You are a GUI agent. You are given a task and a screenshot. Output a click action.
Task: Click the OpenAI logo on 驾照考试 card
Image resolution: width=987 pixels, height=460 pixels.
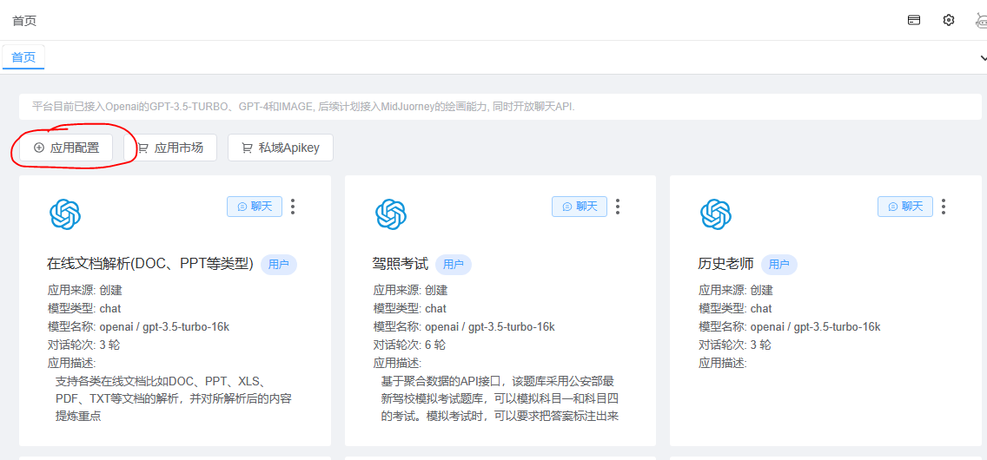coord(390,214)
